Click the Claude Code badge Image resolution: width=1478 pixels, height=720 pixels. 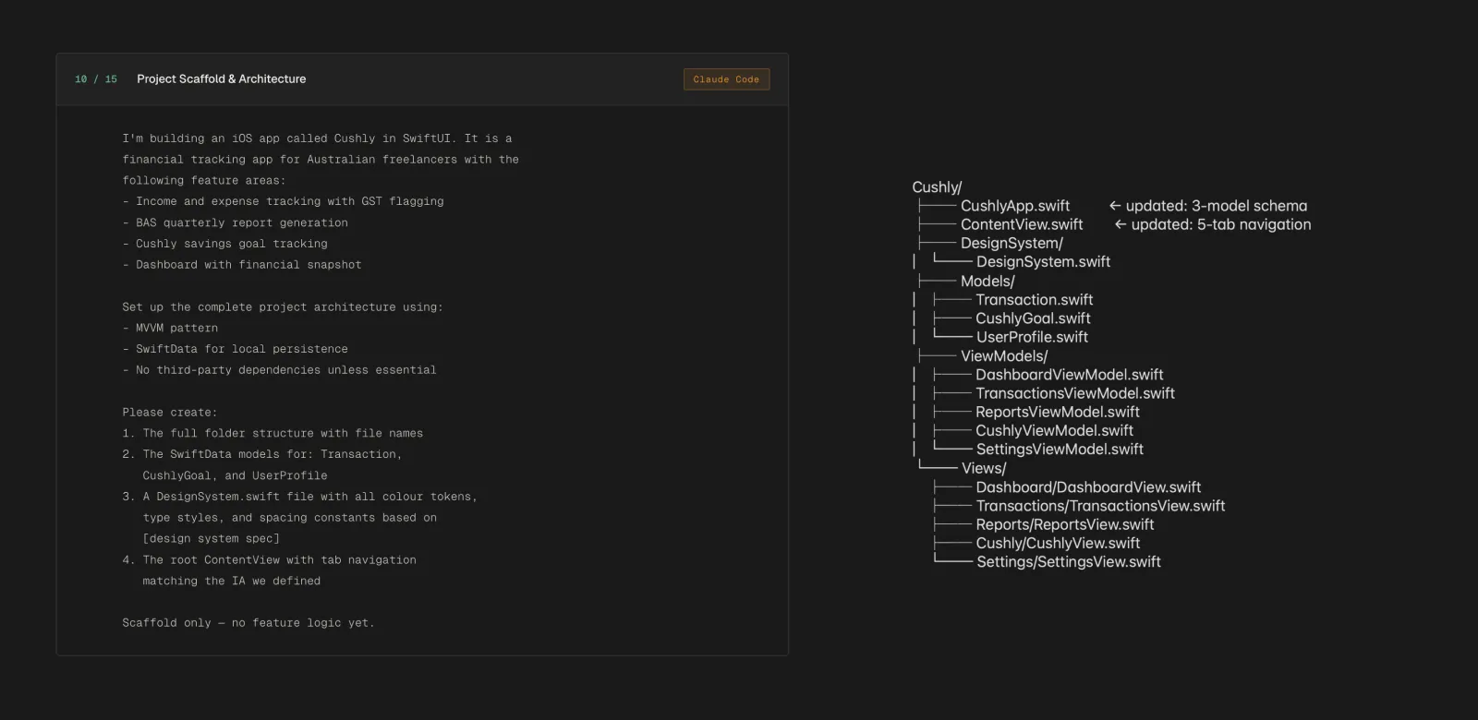click(x=726, y=79)
